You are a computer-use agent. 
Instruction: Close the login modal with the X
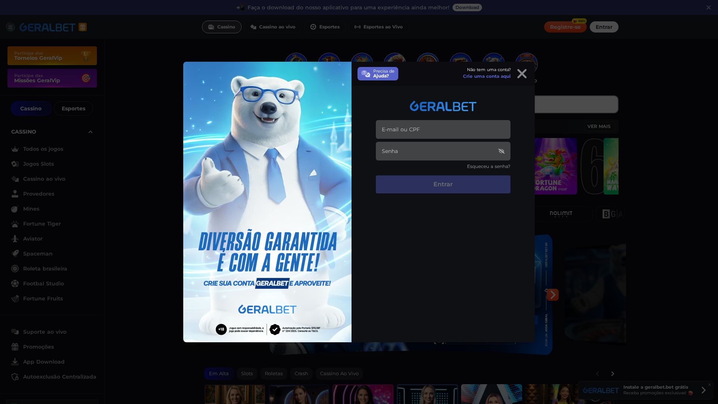pyautogui.click(x=522, y=74)
